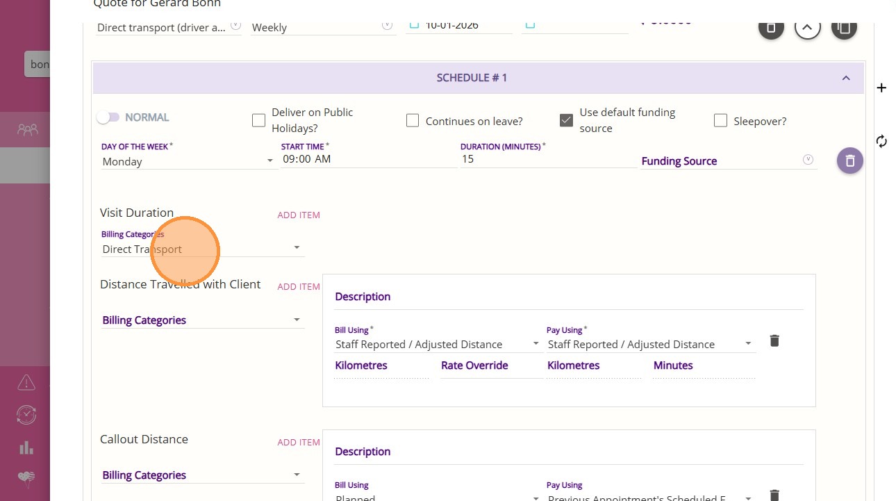The width and height of the screenshot is (896, 501).
Task: Expand the Bill Using dropdown under Distance Travelled
Action: pos(438,344)
